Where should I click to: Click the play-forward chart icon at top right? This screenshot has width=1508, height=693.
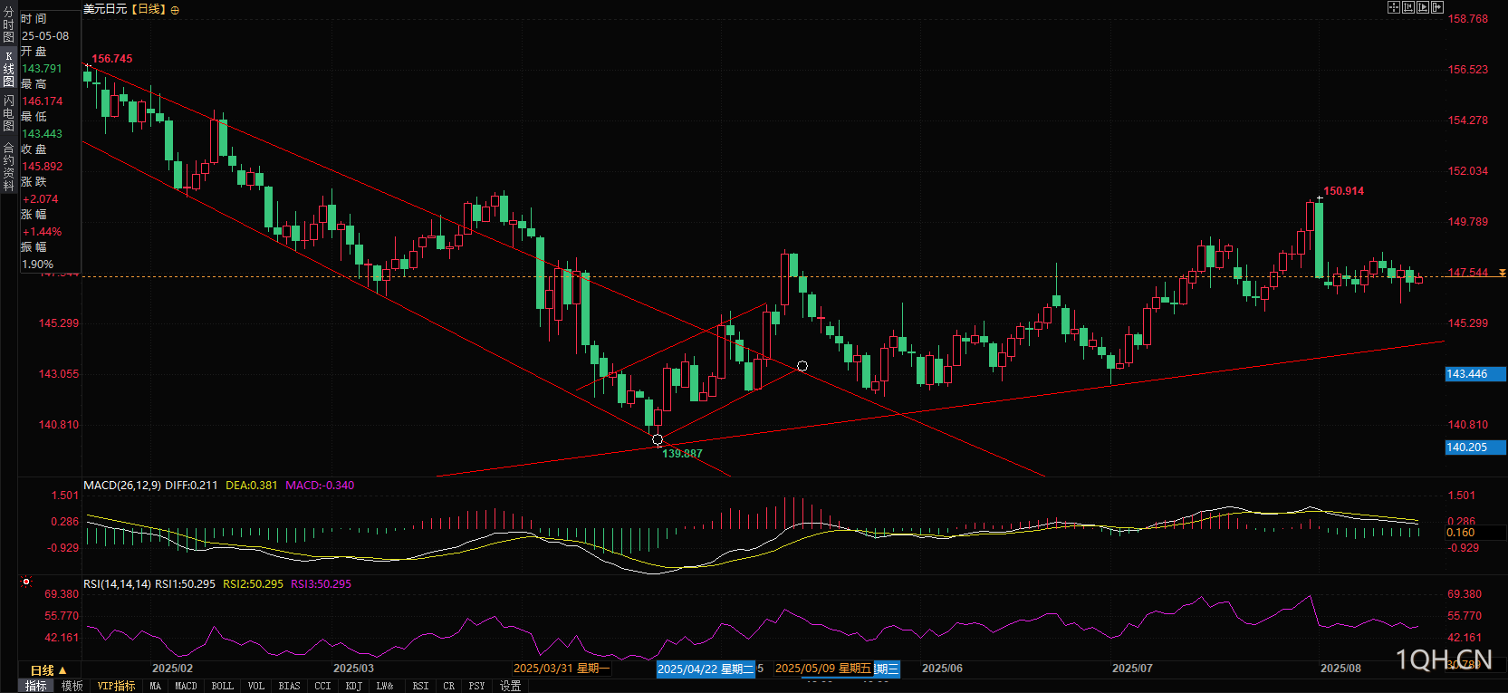pyautogui.click(x=1423, y=7)
